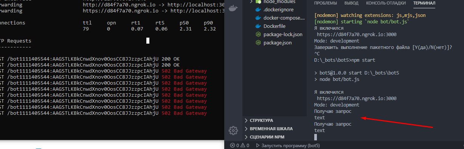Screen dimensions: 464x149
Task: Select the node_modules folder name
Action: tap(279, 2)
